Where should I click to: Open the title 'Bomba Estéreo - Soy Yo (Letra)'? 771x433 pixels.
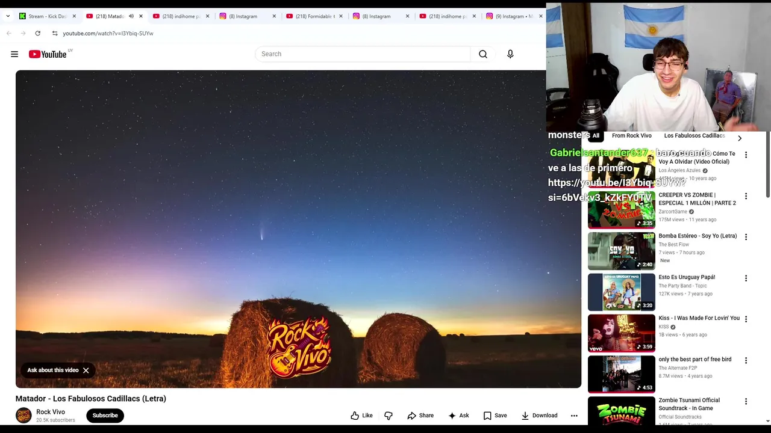coord(698,236)
